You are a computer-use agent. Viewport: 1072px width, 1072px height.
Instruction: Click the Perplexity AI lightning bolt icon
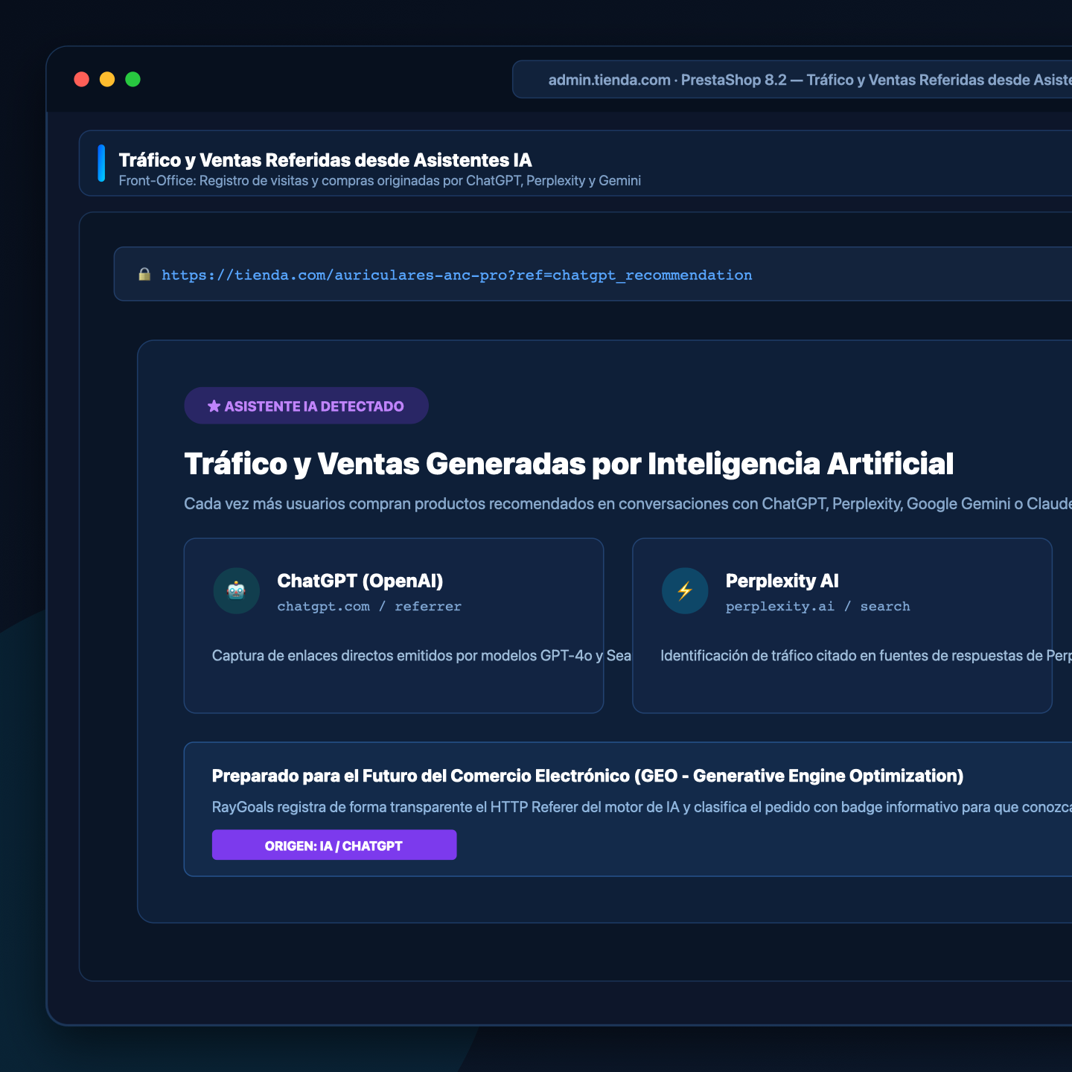(685, 591)
